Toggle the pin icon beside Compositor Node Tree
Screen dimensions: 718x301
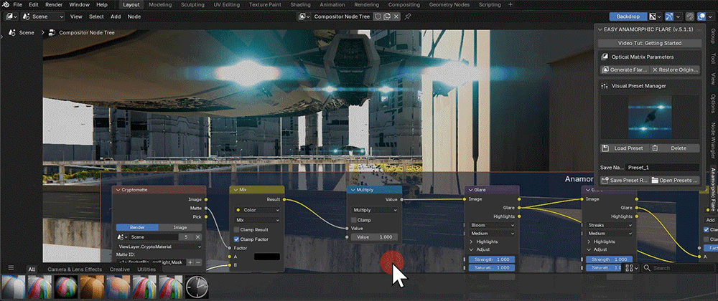click(x=408, y=16)
